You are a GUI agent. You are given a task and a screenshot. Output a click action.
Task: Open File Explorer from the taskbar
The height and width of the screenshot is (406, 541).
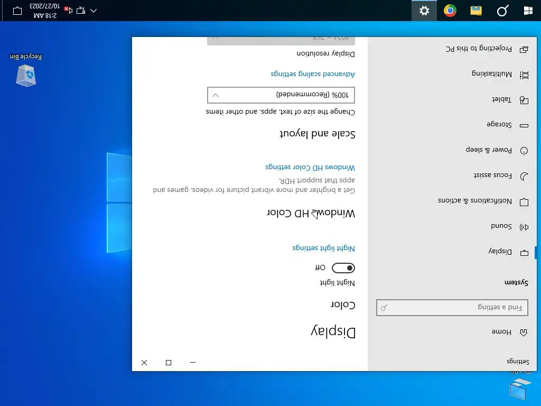click(476, 11)
